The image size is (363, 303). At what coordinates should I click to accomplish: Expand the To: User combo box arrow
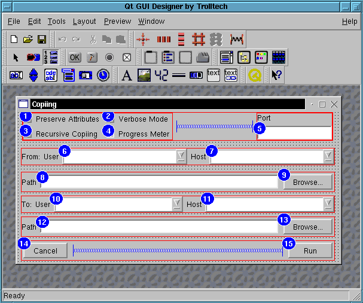(x=177, y=205)
